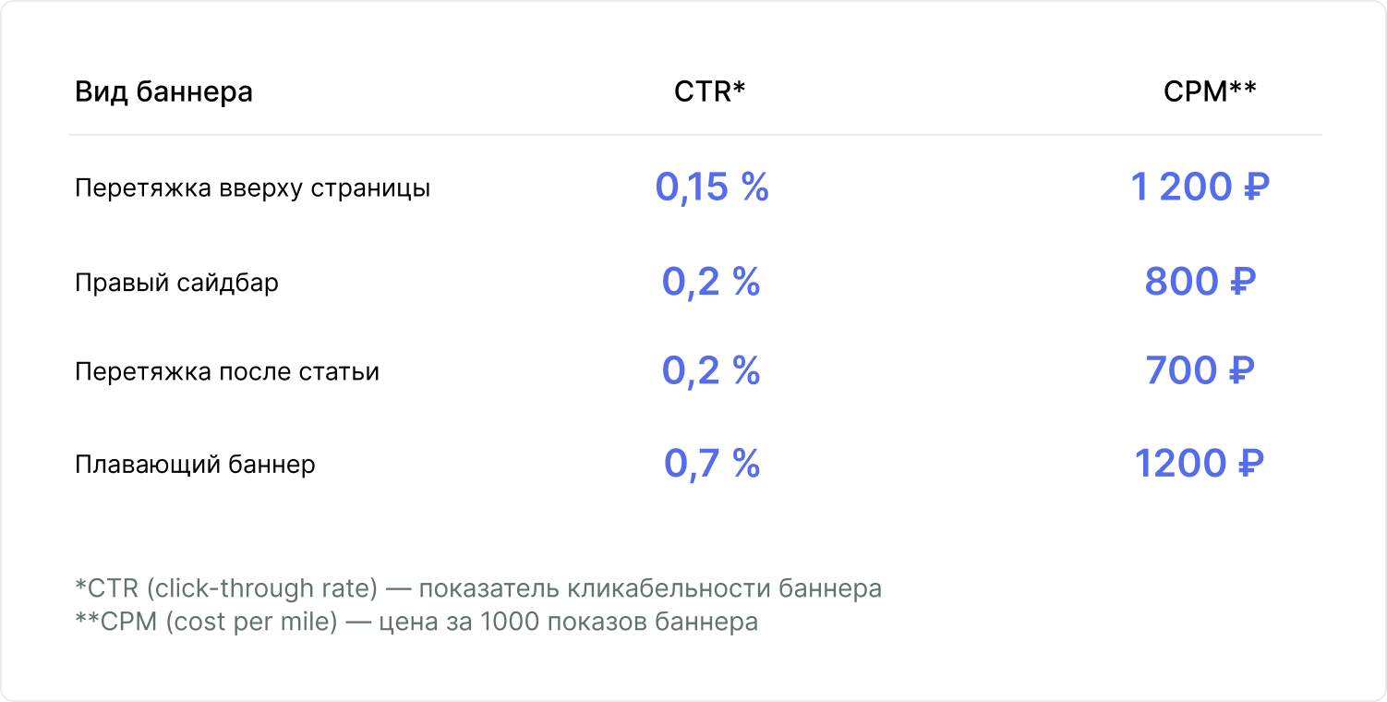This screenshot has width=1387, height=702.
Task: Click the 800 ₽ CPM value
Action: pos(1200,282)
